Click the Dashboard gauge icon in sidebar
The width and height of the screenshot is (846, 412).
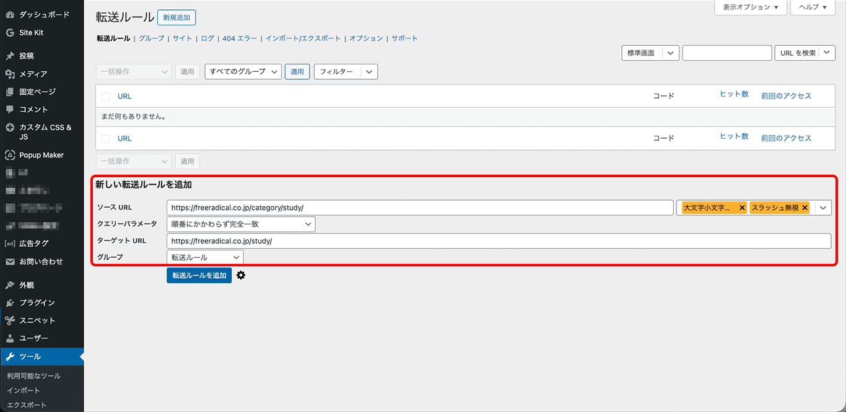pos(10,14)
